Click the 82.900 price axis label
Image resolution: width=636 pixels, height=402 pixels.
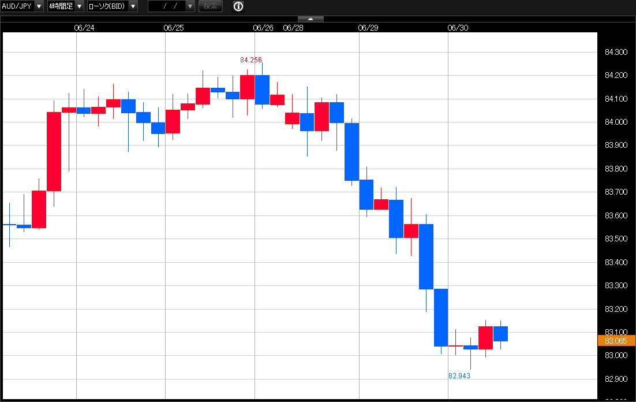point(616,379)
